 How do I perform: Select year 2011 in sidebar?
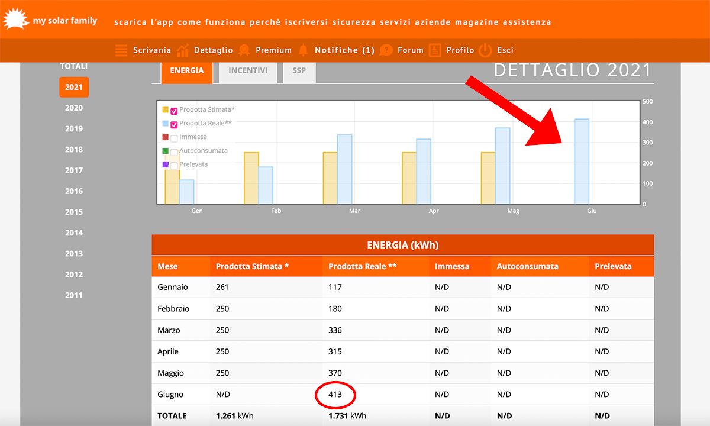[x=74, y=295]
